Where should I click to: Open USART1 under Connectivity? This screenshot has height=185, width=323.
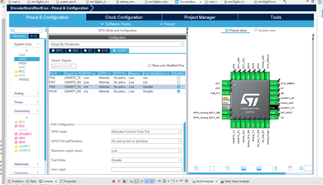click(24, 146)
